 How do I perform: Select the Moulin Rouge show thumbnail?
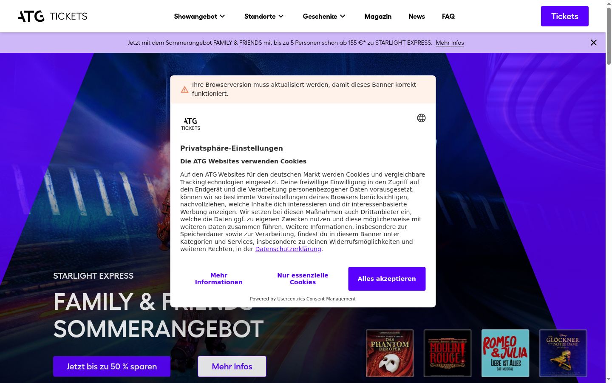(448, 353)
